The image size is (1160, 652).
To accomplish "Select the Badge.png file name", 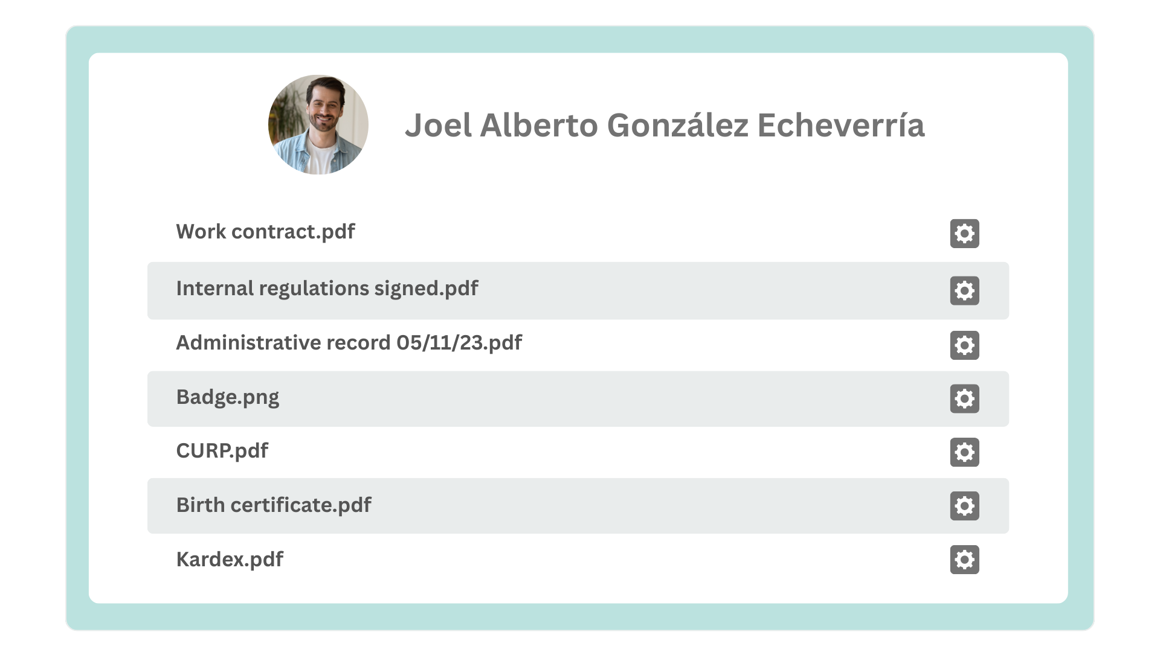I will click(228, 397).
